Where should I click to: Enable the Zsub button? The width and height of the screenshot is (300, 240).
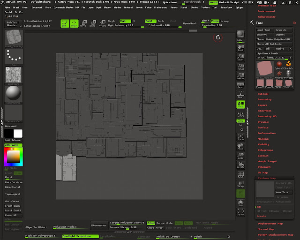161,21
